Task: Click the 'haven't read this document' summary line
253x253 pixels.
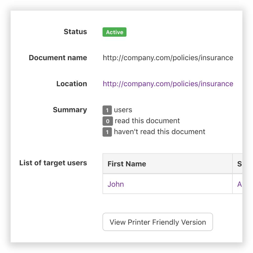Action: click(x=159, y=132)
